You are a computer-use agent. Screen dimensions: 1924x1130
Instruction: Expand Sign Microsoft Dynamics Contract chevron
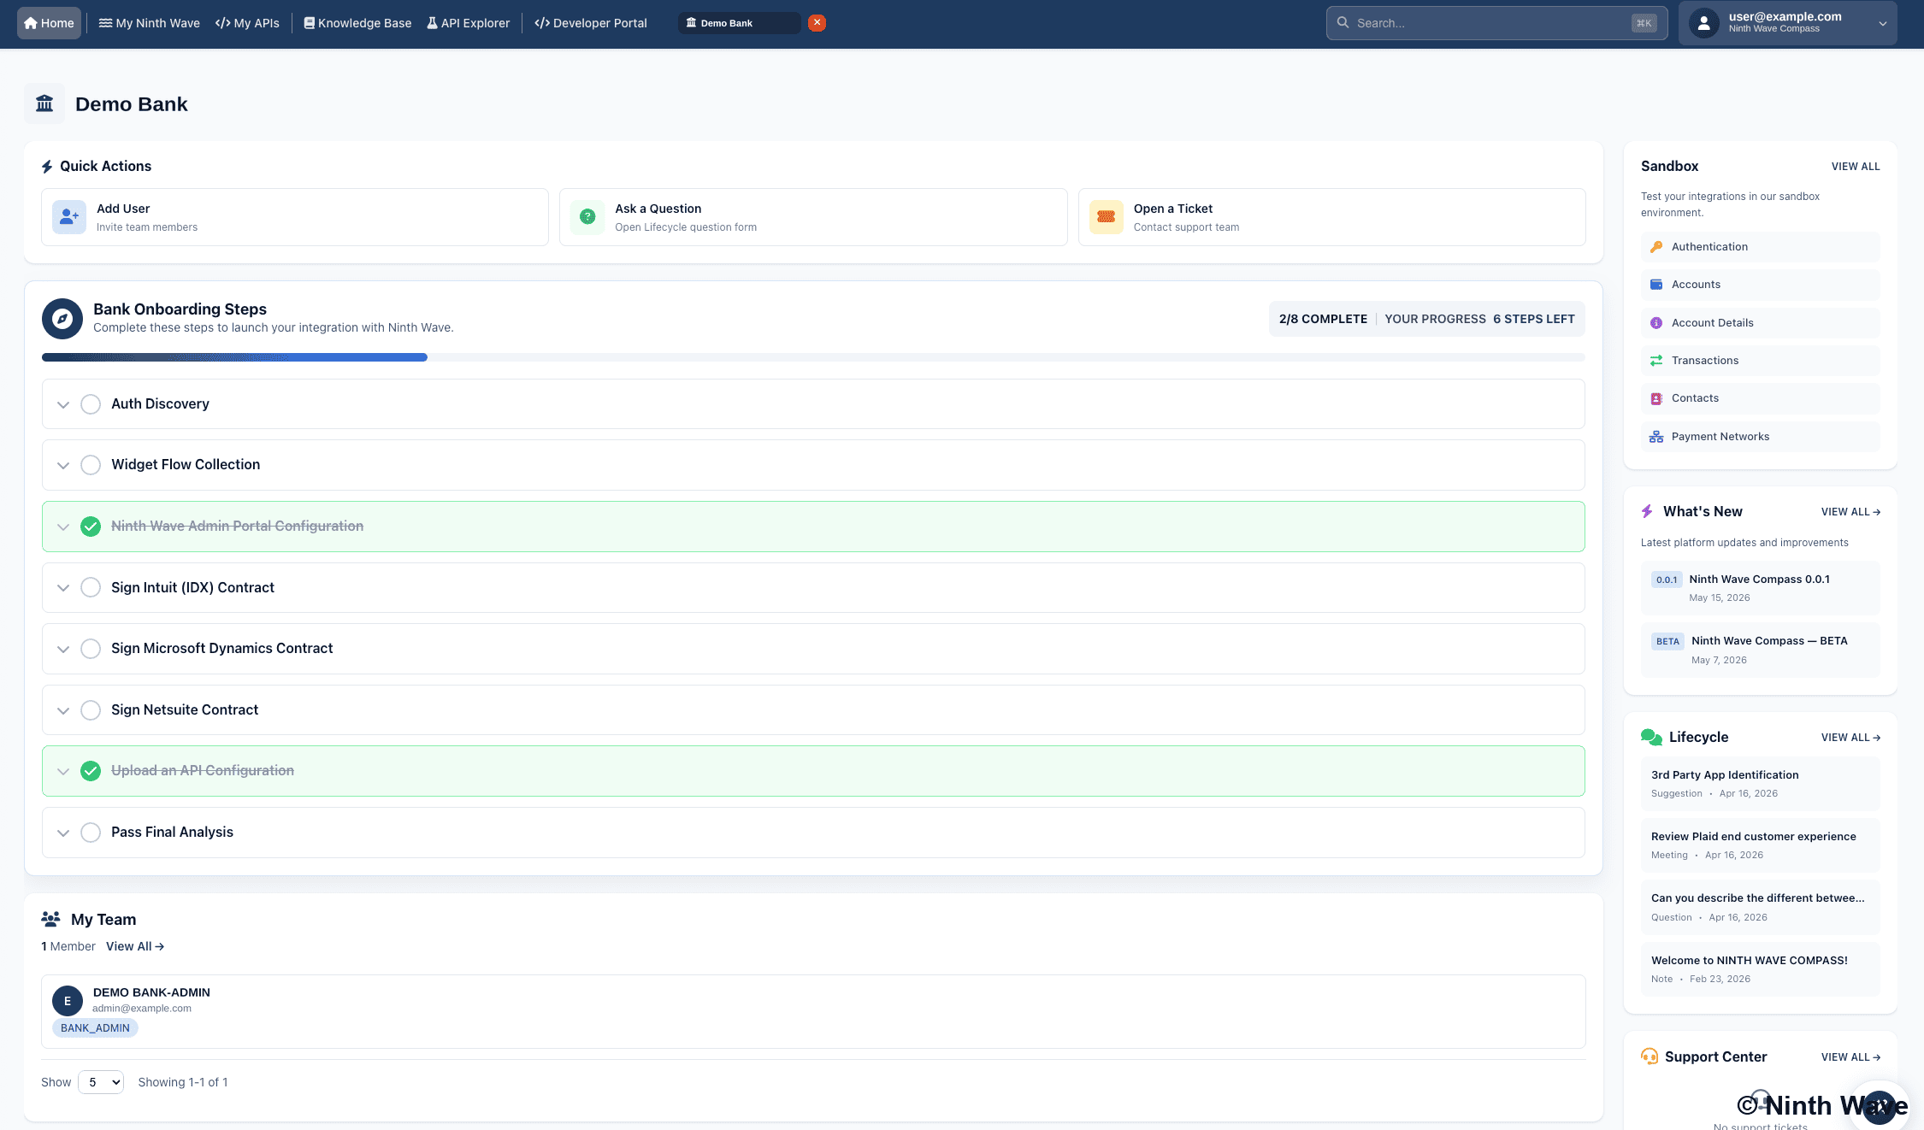(x=63, y=649)
